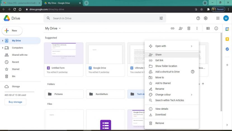
Task: Click the vertical scrollbar of file area
Action: click(x=221, y=72)
